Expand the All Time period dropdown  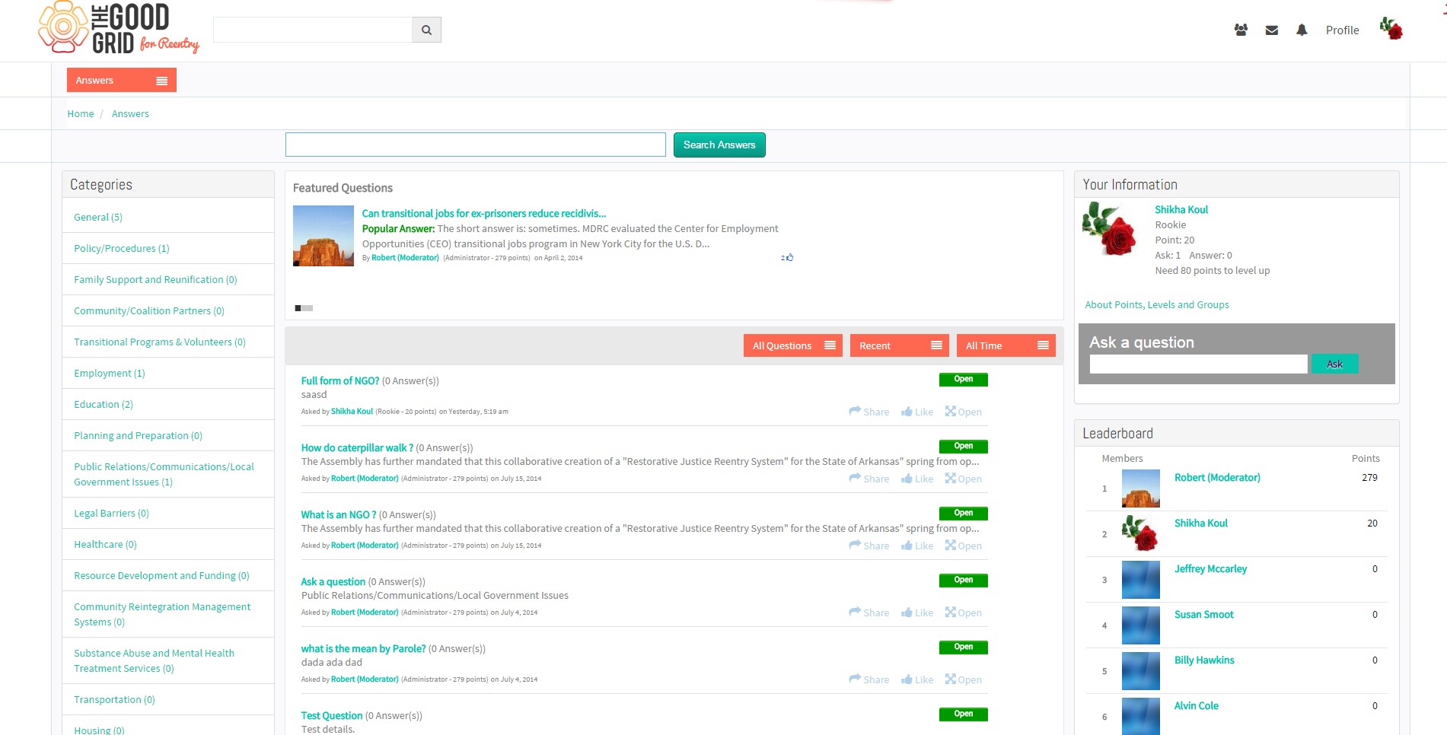click(x=1006, y=345)
